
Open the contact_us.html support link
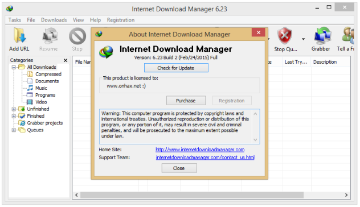coord(205,158)
